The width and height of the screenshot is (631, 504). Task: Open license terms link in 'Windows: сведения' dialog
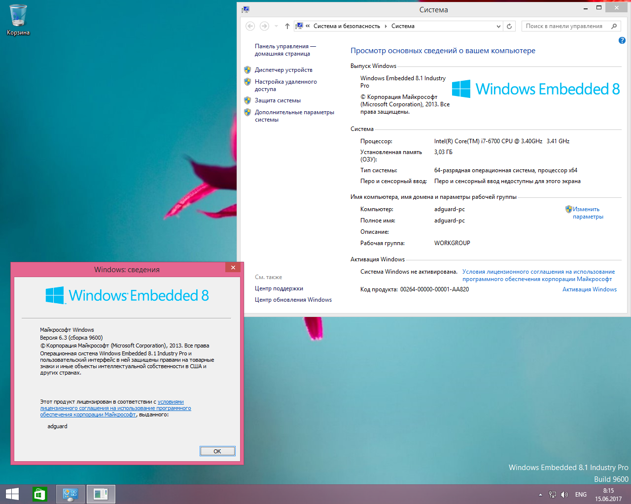coord(115,408)
